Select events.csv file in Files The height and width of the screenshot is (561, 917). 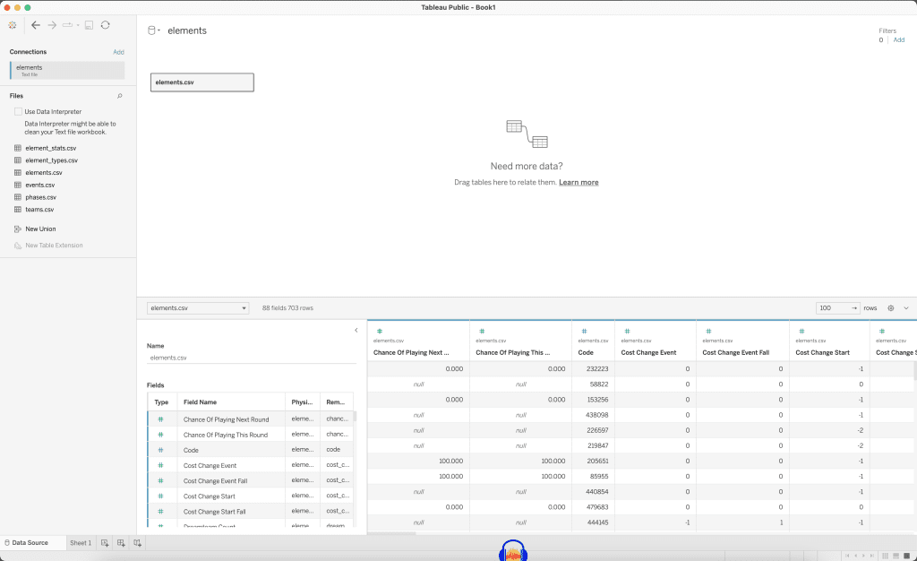[39, 185]
